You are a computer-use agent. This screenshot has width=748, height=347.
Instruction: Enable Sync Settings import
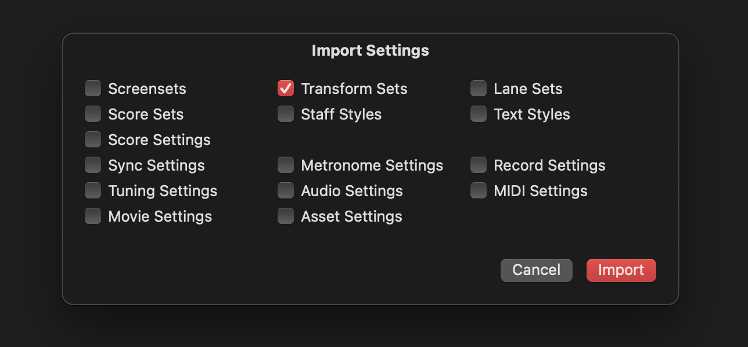click(x=93, y=165)
